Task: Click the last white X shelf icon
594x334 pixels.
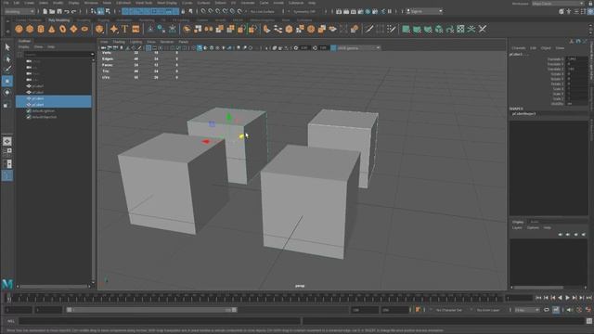Action: tap(483, 29)
